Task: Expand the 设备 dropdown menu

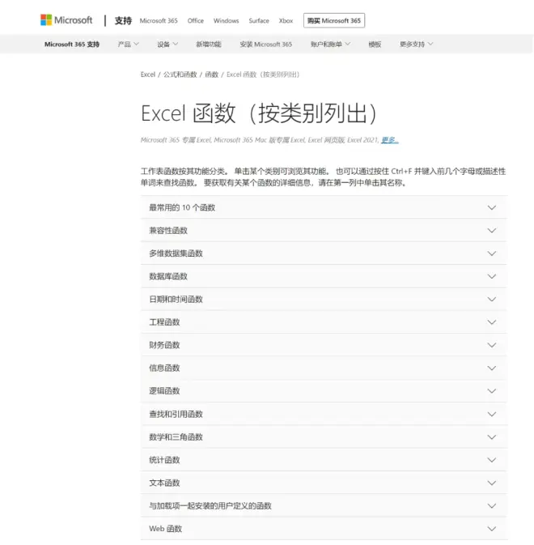Action: 167,45
